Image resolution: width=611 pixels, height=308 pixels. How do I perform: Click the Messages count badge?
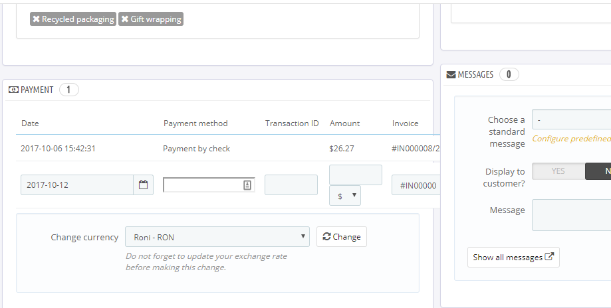point(509,75)
